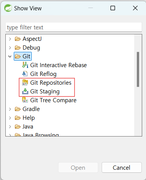Select the Git Staging view
Image resolution: width=146 pixels, height=180 pixels.
coord(45,92)
